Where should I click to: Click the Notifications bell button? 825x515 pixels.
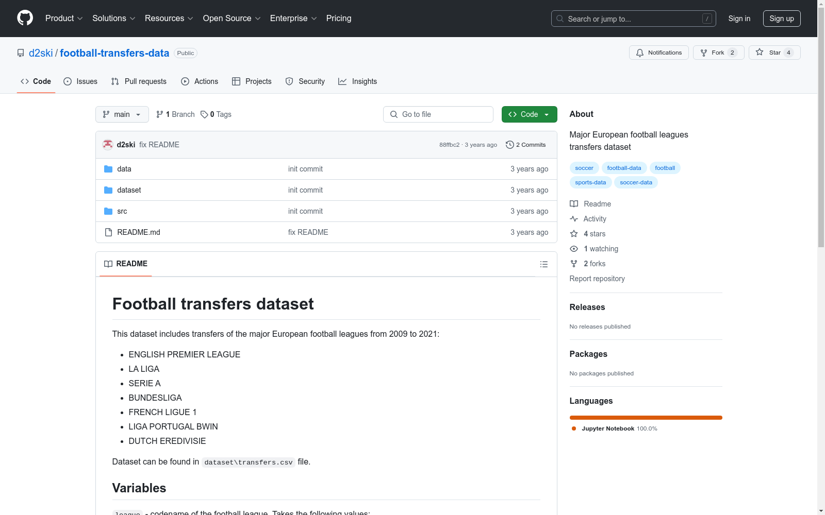click(x=658, y=53)
